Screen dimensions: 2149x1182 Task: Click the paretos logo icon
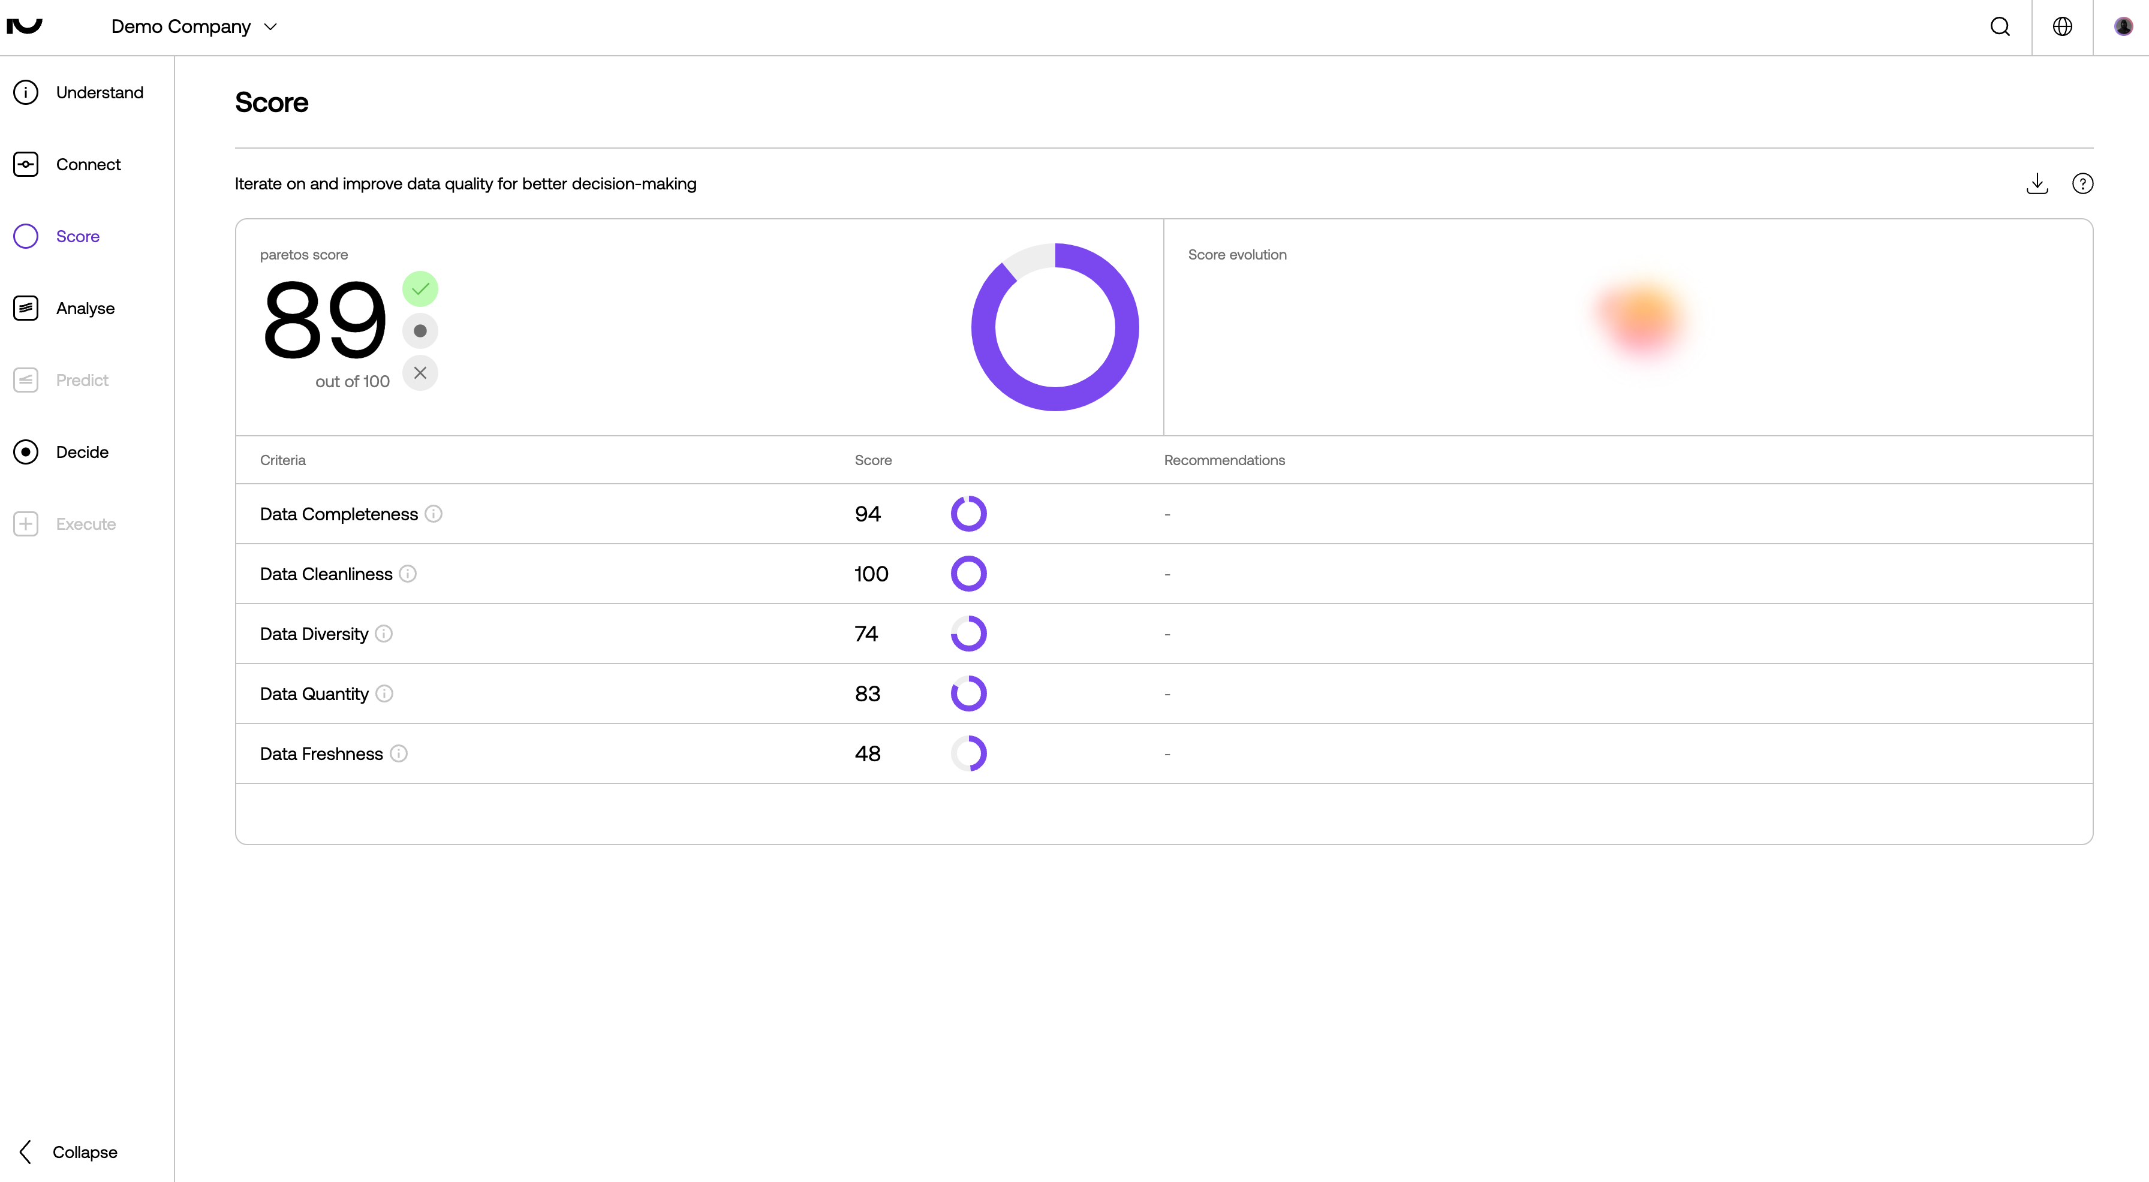pos(24,26)
